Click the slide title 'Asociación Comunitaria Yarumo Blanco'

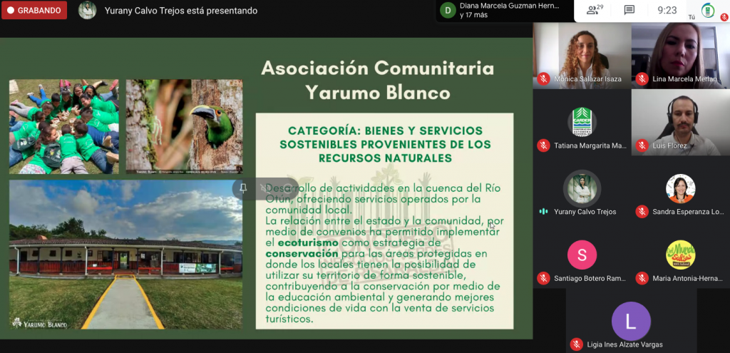coord(378,81)
